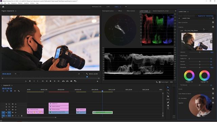Open the Fit zoom level dropdown
The image size is (217, 122).
(x=18, y=74)
